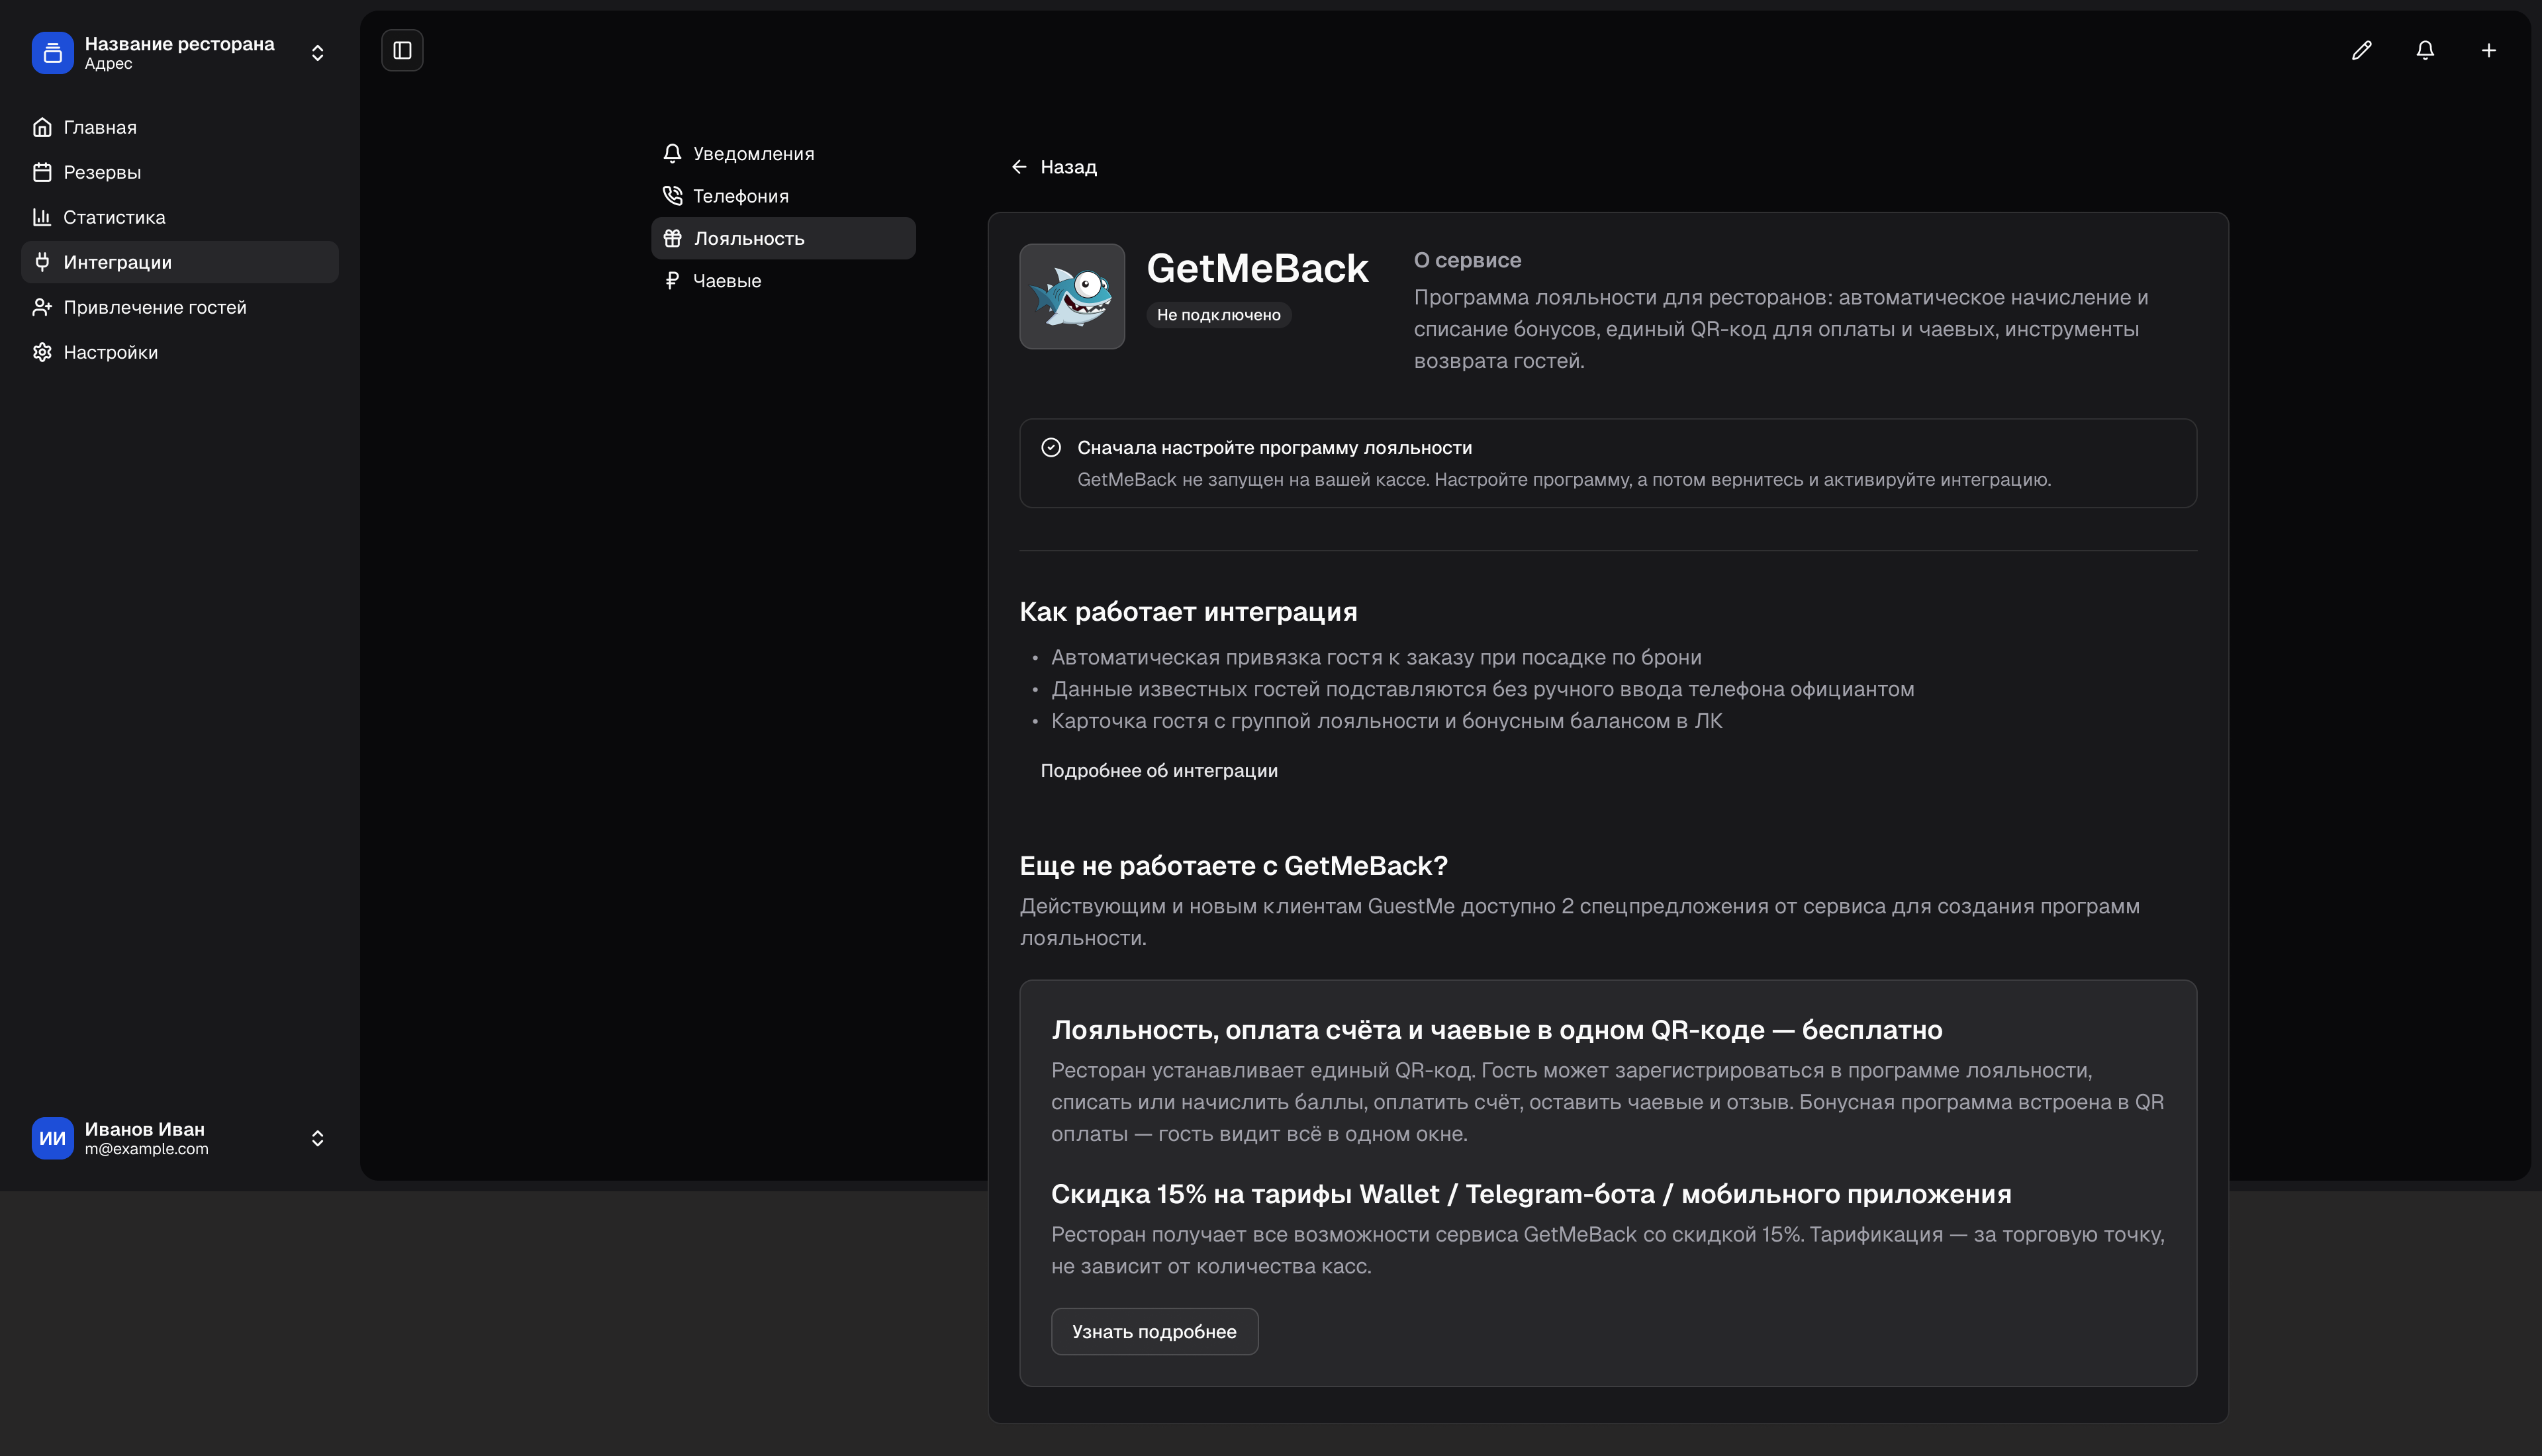Click the ruble icon beside Чаевые
Screen dimensions: 2542x1456
coord(672,281)
